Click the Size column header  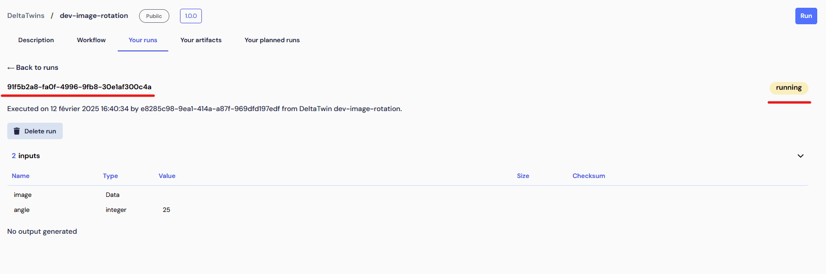point(523,176)
